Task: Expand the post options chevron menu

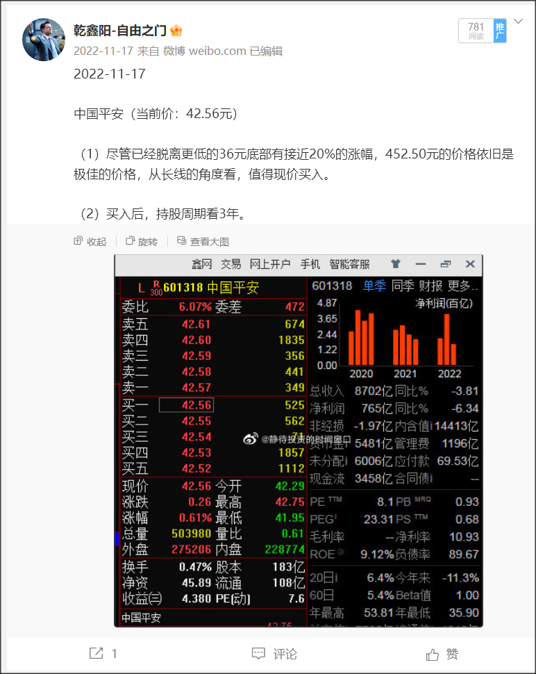Action: 519,21
